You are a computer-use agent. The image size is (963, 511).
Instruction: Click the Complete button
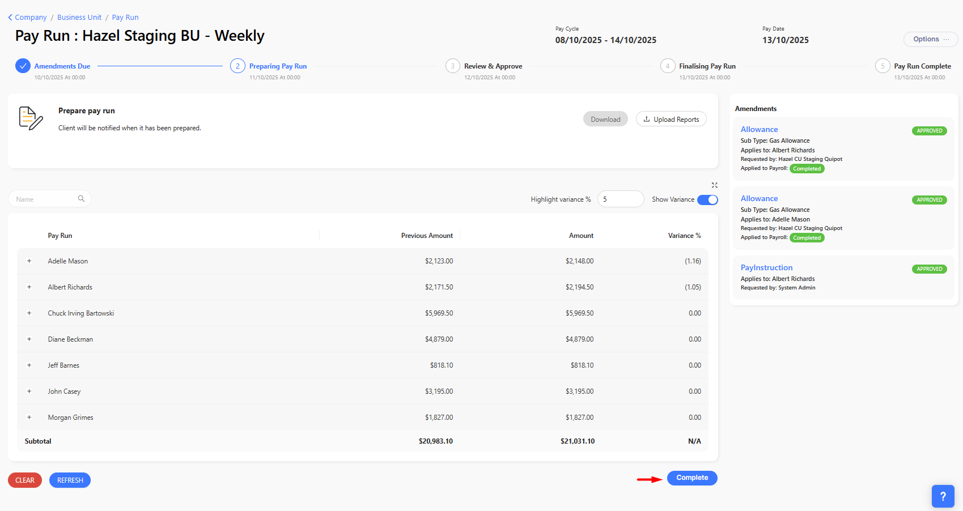click(692, 478)
